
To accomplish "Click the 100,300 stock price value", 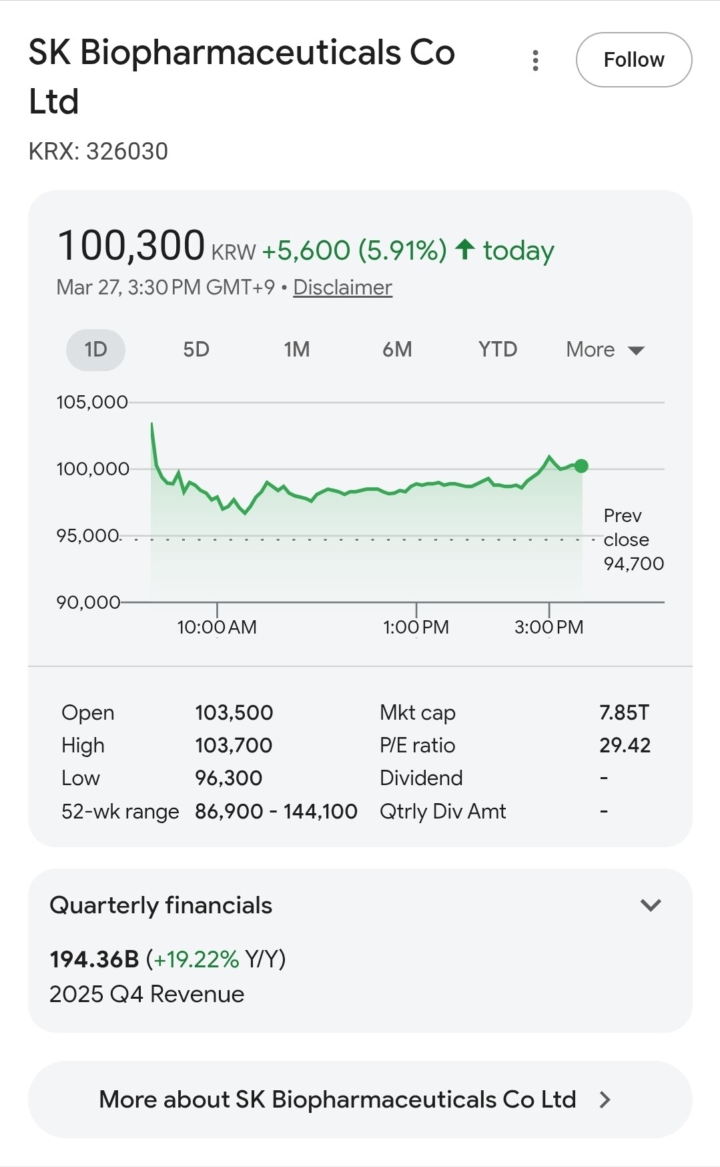I will (131, 246).
